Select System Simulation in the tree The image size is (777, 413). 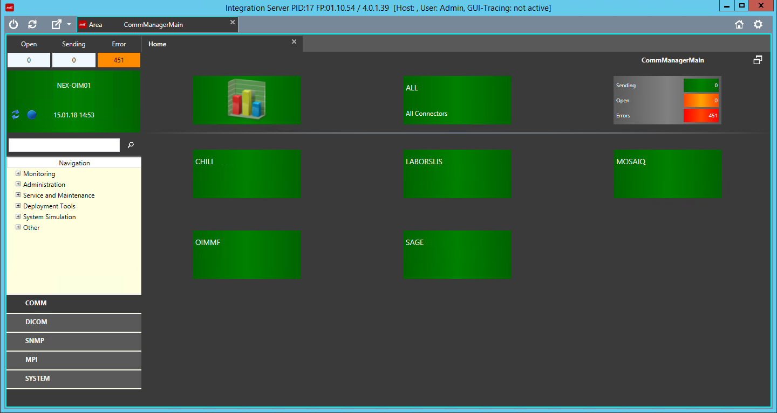click(50, 217)
